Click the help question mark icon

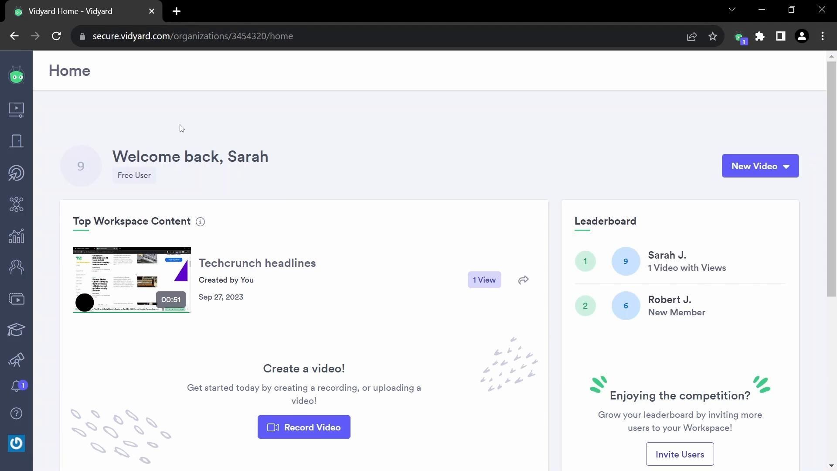pyautogui.click(x=16, y=413)
